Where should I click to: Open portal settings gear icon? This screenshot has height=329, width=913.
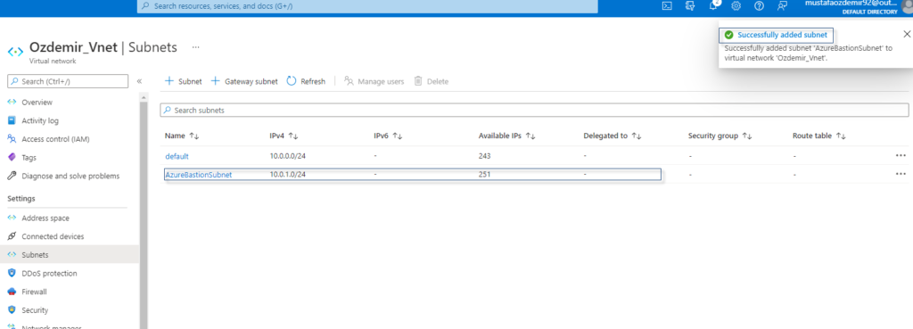click(736, 6)
